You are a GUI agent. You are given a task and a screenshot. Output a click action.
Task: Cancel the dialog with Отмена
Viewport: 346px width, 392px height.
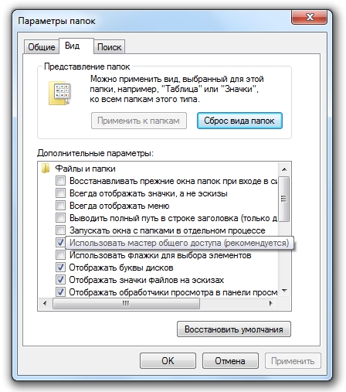tap(230, 361)
